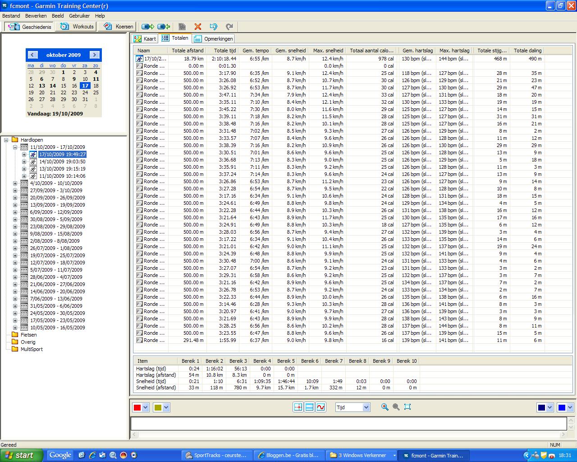Screen dimensions: 577x462
Task: Open the Bloggen.be taskbar window
Action: click(289, 455)
